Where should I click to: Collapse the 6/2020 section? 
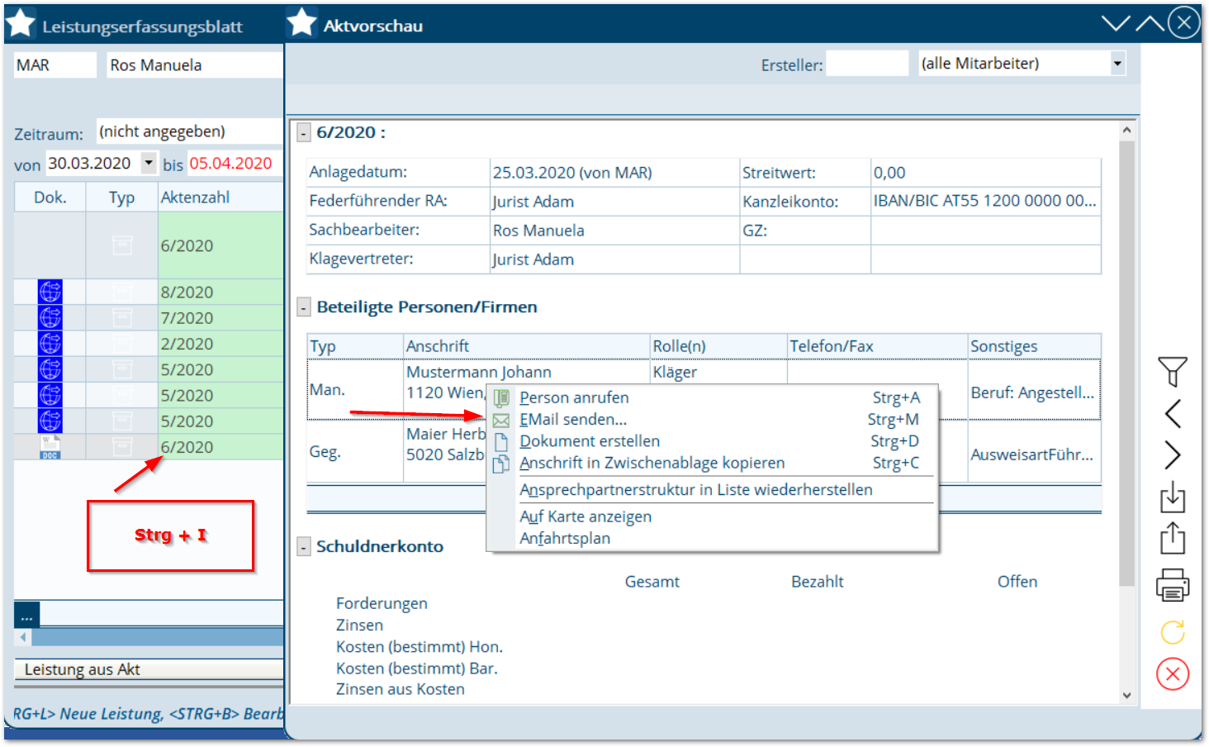tap(304, 133)
